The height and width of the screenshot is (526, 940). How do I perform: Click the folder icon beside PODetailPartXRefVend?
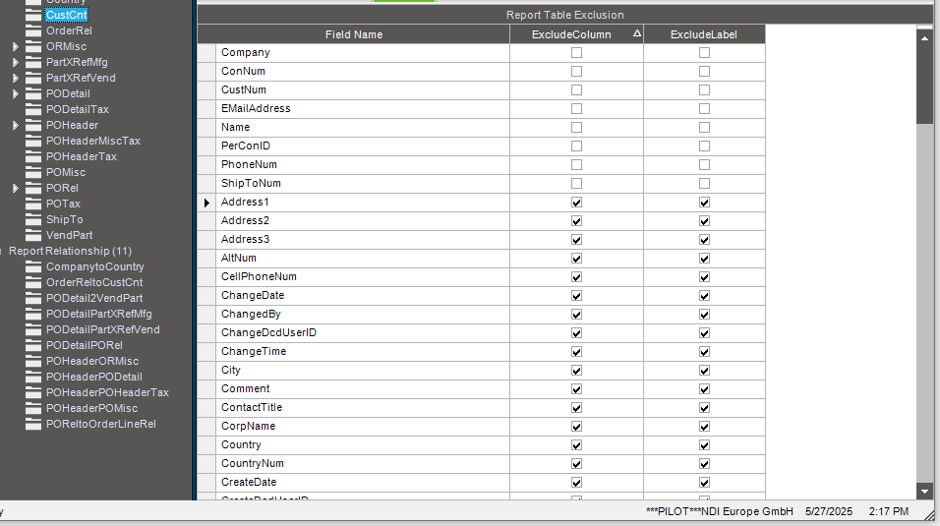tap(33, 329)
